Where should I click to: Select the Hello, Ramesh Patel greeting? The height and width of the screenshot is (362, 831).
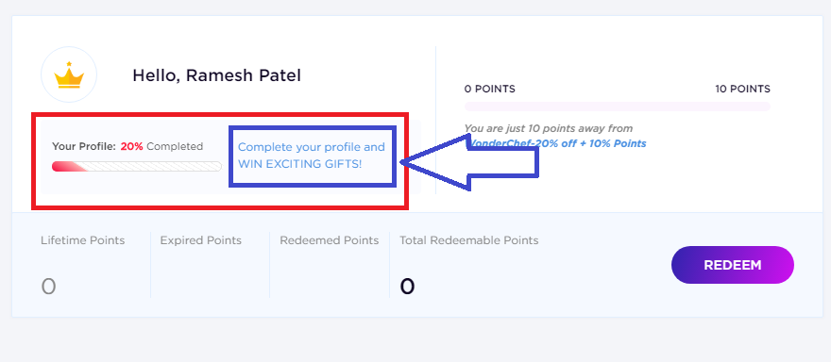click(x=217, y=75)
